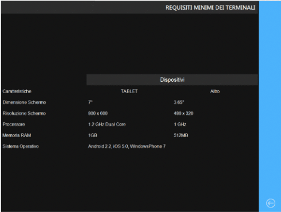
Task: Click the Dimensione Schermo row label
Action: [24, 102]
